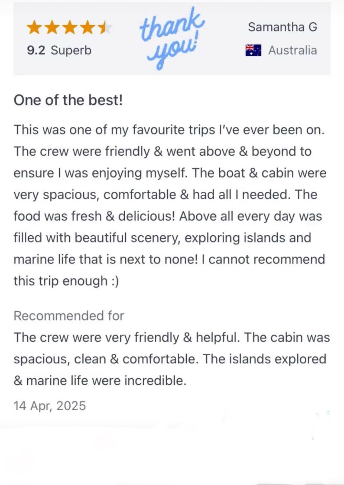Viewport: 344px width, 485px height.
Task: Select reviewer name Samantha G
Action: (282, 27)
